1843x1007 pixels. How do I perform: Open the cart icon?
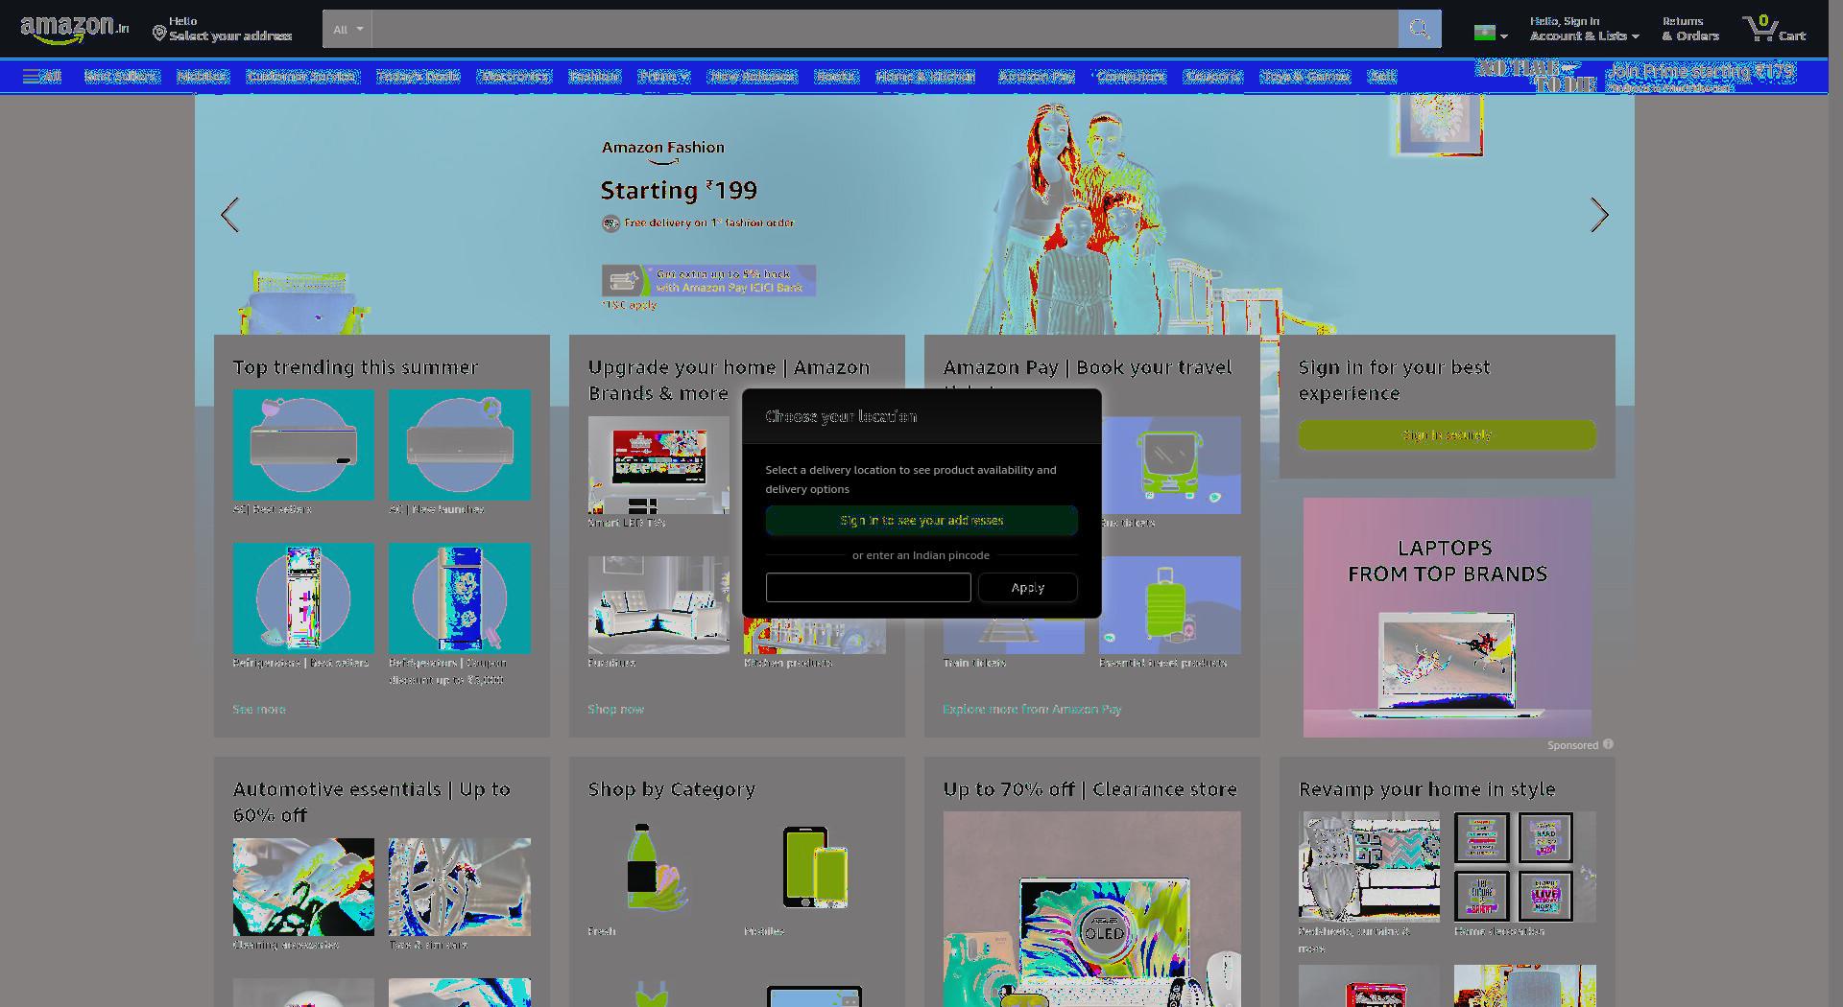click(x=1774, y=29)
